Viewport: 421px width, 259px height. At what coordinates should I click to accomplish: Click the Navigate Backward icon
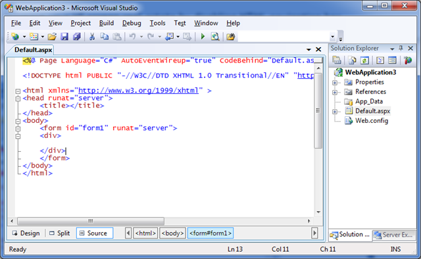(x=170, y=37)
